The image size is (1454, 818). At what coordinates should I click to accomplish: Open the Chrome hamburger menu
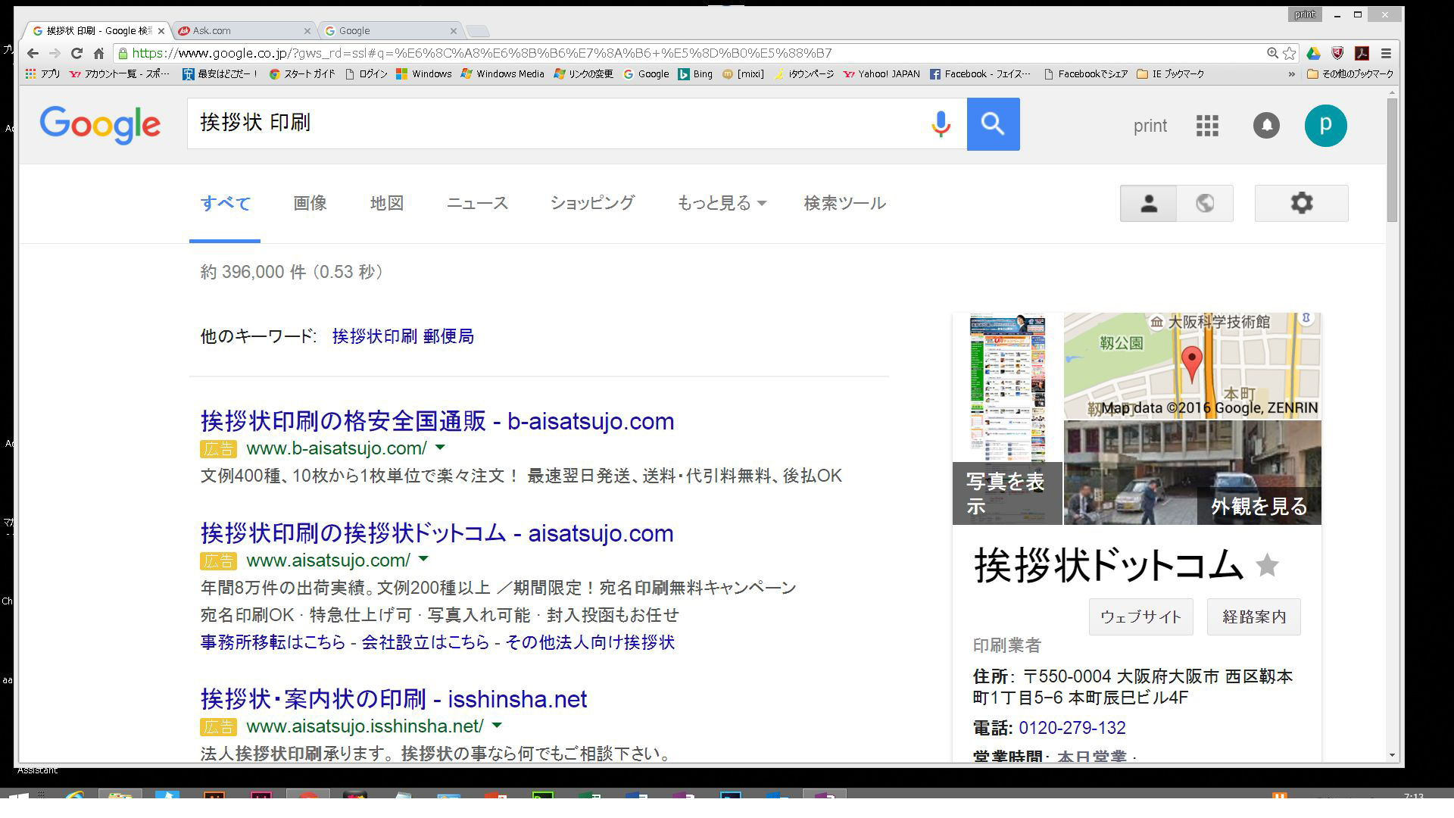(x=1386, y=53)
